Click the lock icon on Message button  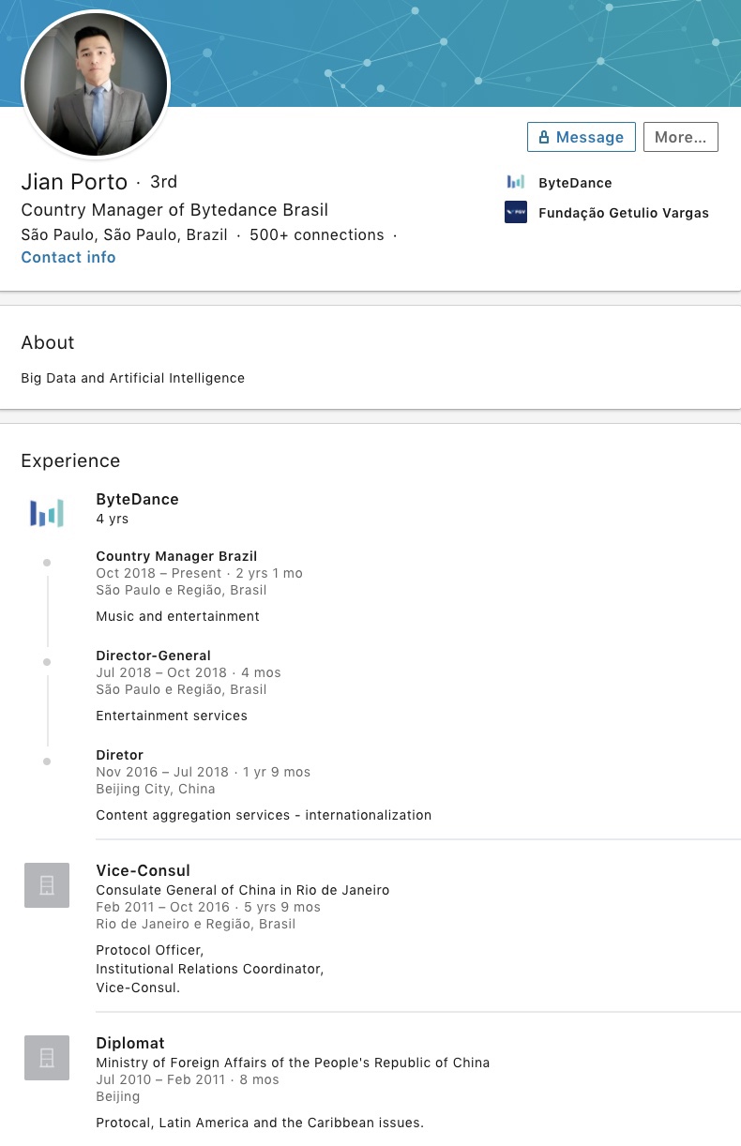[544, 137]
